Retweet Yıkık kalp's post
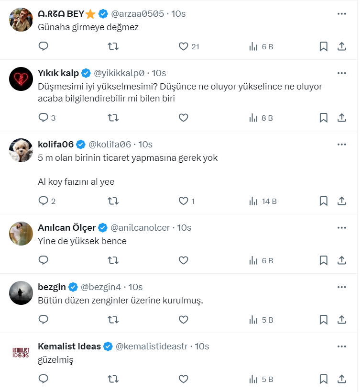The height and width of the screenshot is (392, 362). click(113, 118)
